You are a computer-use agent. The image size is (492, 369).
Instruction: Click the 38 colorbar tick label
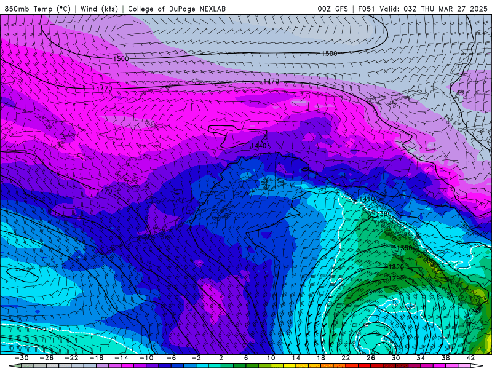[x=445, y=358]
